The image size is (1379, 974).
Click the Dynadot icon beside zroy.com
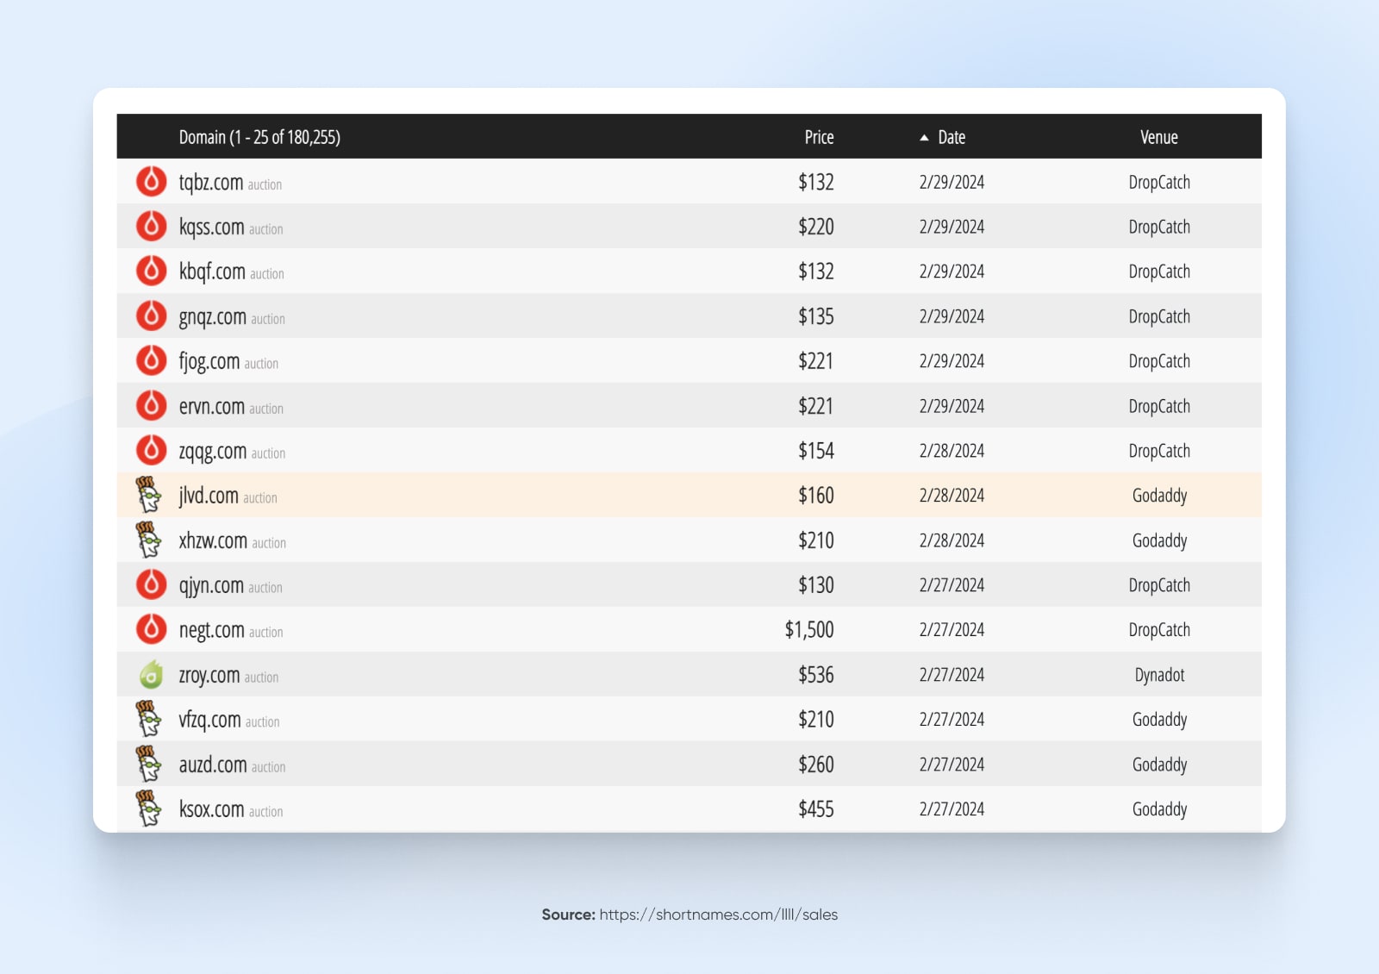151,675
